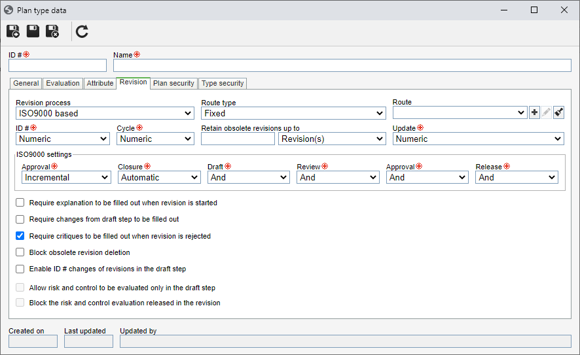Click the Save toolbar icon

click(33, 31)
